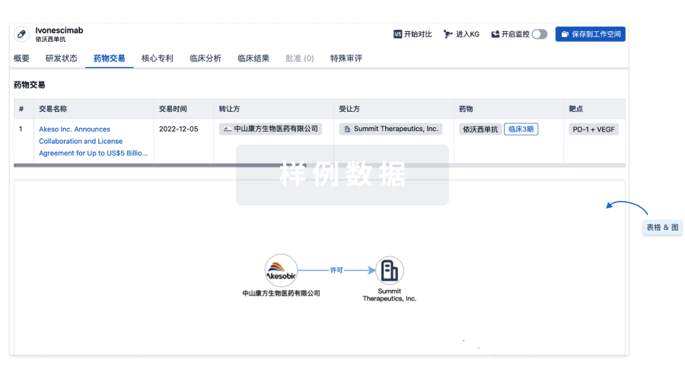The image size is (685, 382).
Task: Switch to the 概要 tab
Action: [21, 59]
